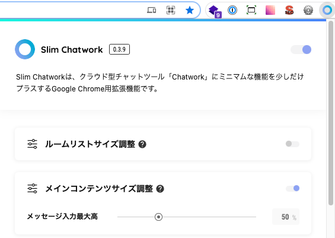This screenshot has height=238, width=335.
Task: Click the gear extension icon in toolbar
Action: [x=308, y=10]
